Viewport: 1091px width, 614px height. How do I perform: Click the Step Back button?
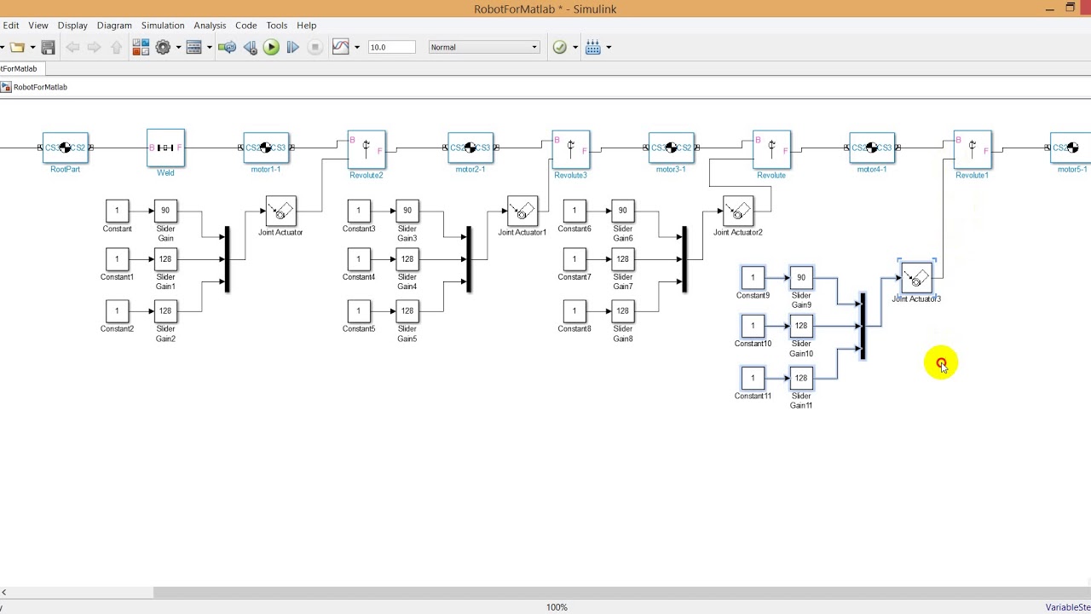250,48
